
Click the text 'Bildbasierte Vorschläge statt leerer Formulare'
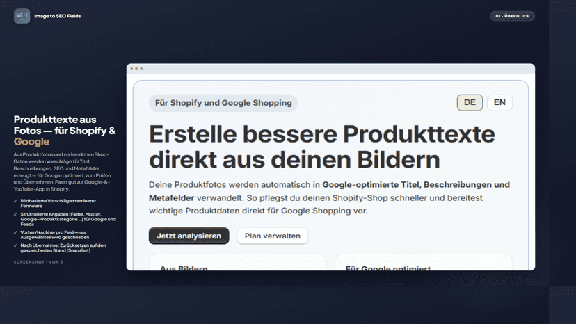[x=58, y=203]
